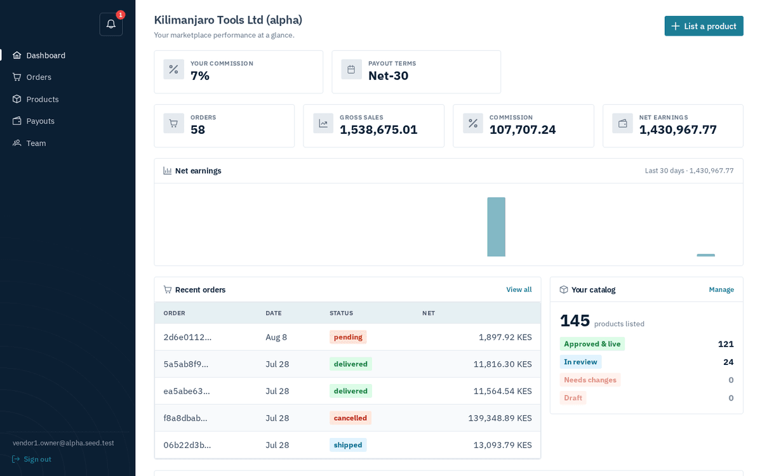The height and width of the screenshot is (476, 762).
Task: Navigate to Payouts in the sidebar
Action: click(67, 121)
